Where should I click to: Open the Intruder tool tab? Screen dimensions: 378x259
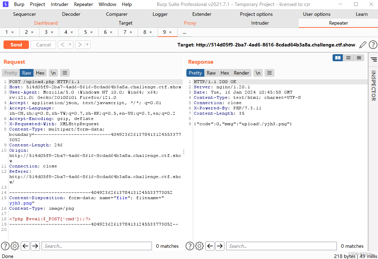pos(260,23)
